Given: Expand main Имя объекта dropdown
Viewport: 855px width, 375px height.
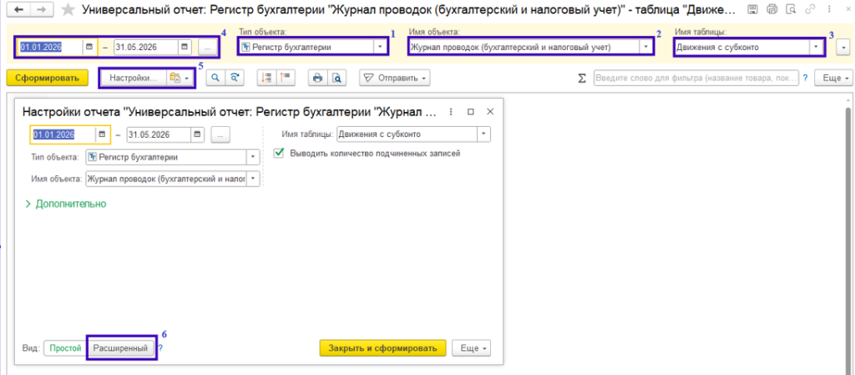Looking at the screenshot, I should coord(646,48).
